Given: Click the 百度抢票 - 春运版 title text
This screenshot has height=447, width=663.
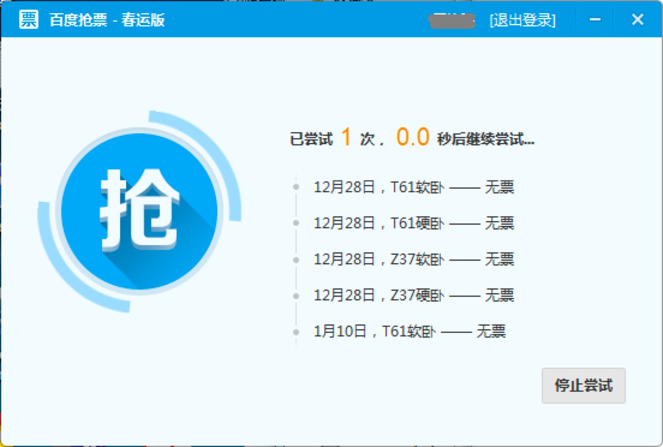Looking at the screenshot, I should pyautogui.click(x=107, y=20).
